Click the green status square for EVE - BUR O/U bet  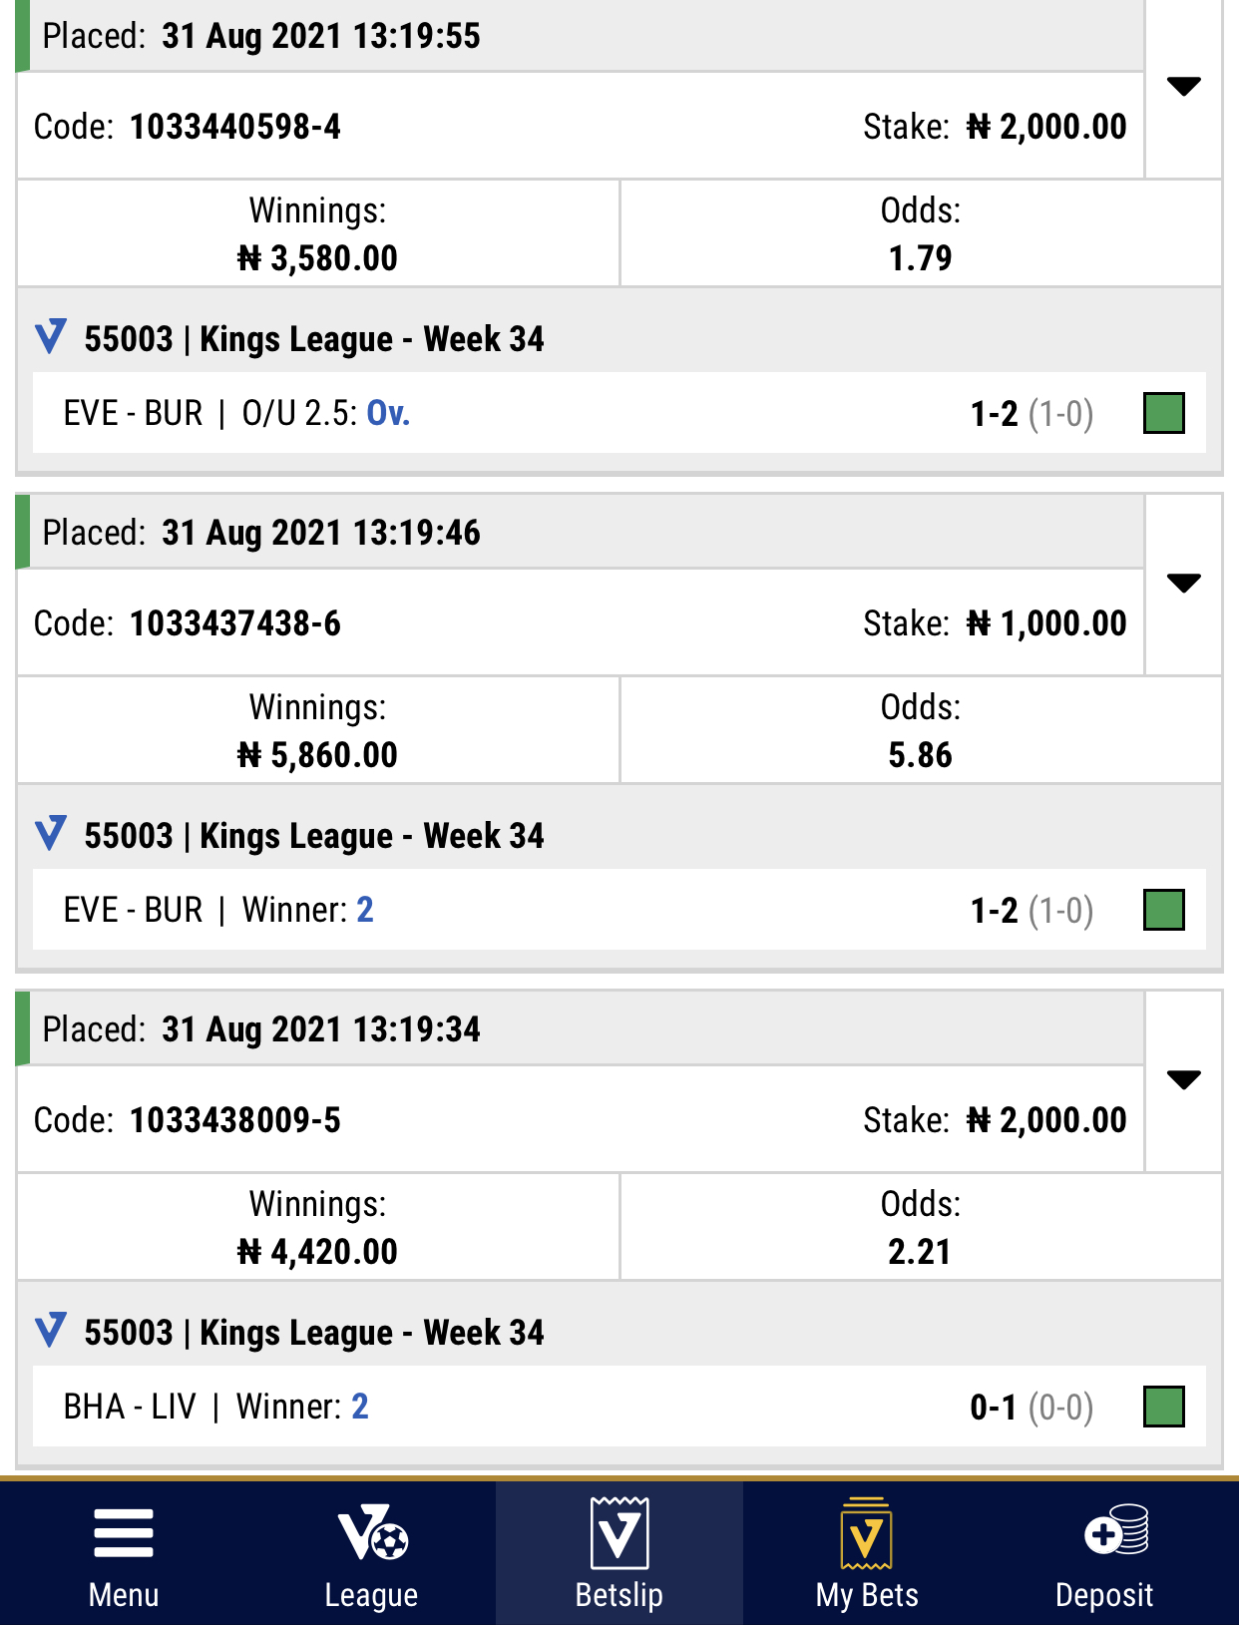click(1165, 413)
